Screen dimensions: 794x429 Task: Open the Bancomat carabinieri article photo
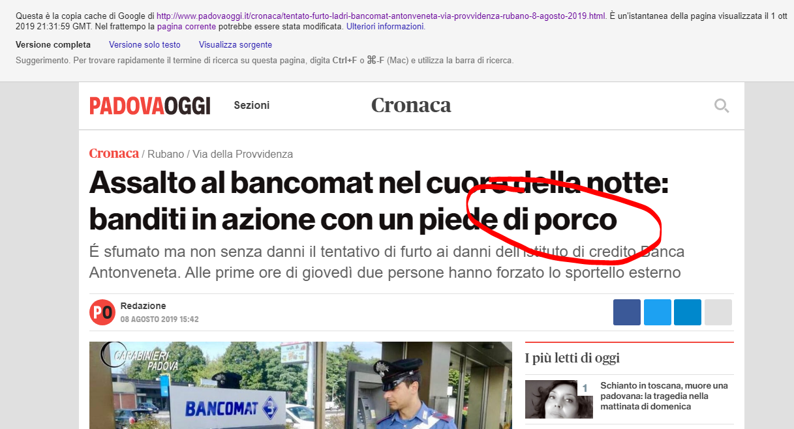pos(301,385)
